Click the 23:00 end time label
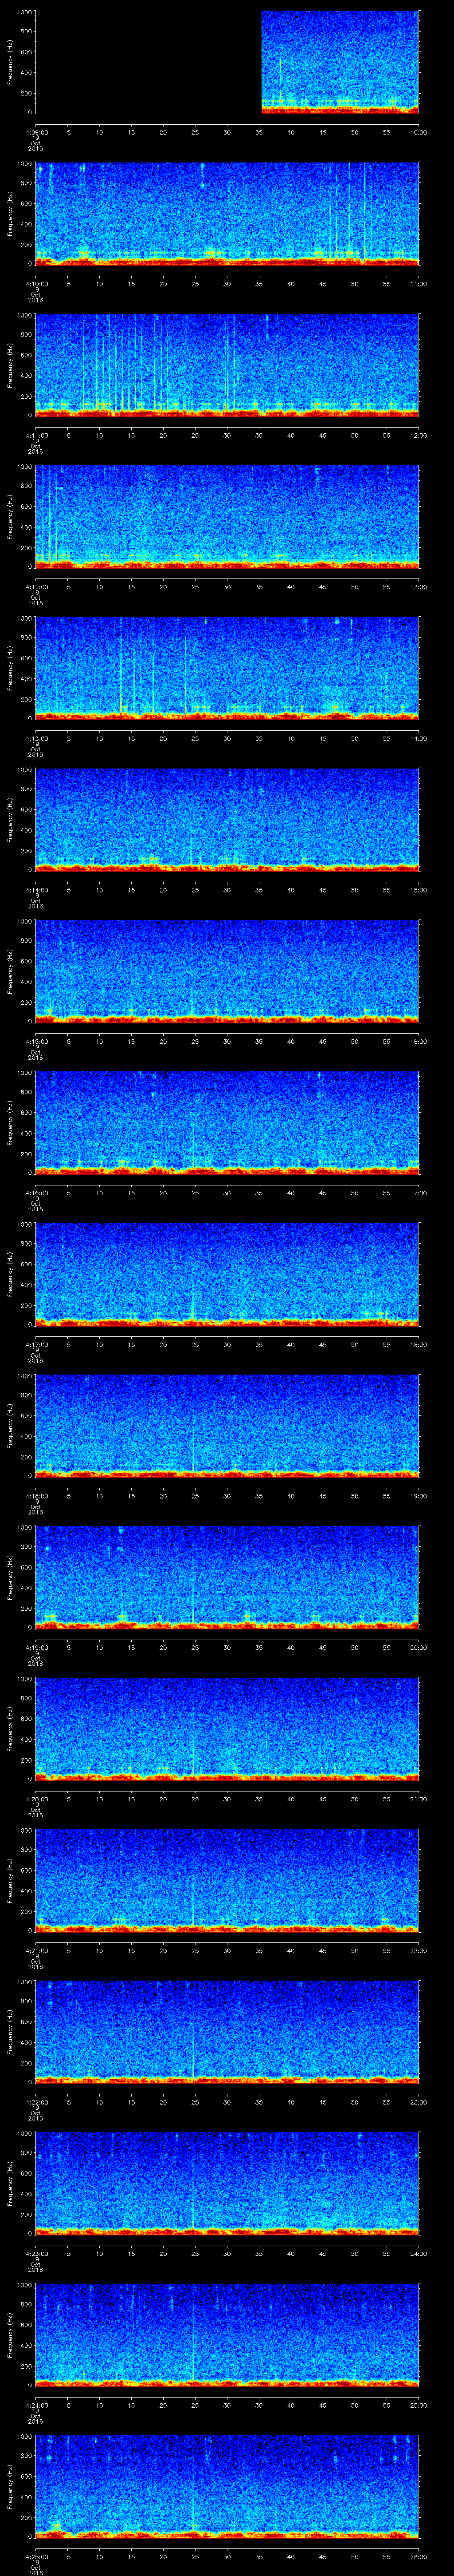This screenshot has width=454, height=2576. 418,2102
